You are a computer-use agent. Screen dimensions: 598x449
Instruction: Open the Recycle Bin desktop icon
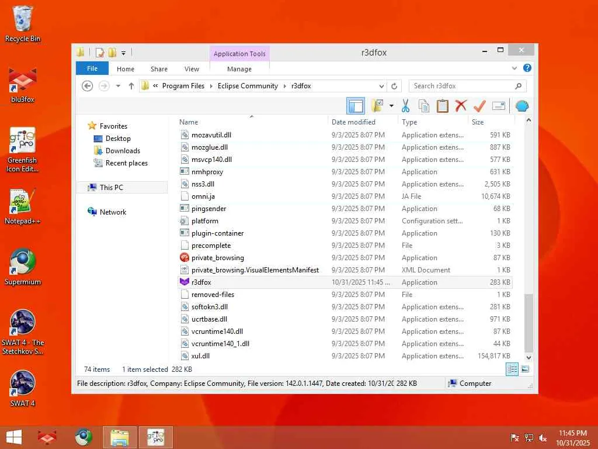click(23, 23)
